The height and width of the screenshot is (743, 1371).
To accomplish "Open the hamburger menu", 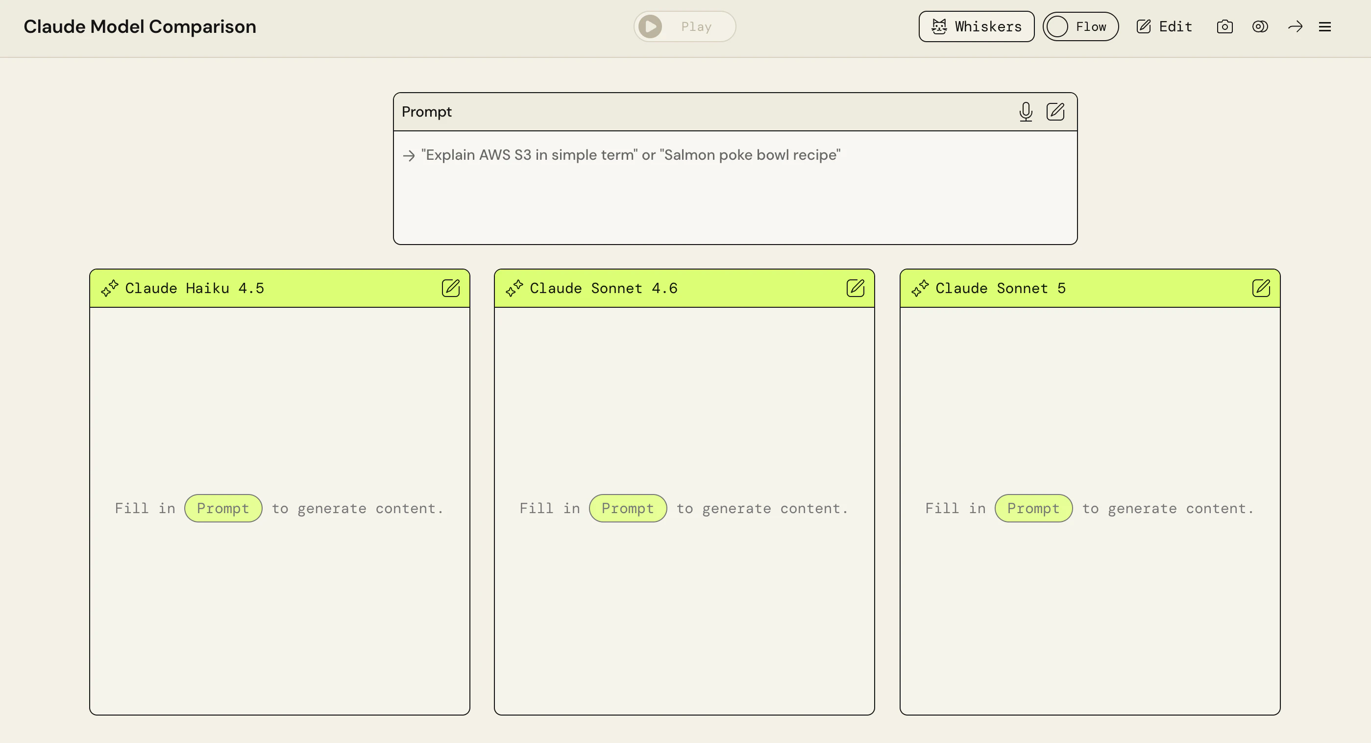I will (1325, 26).
